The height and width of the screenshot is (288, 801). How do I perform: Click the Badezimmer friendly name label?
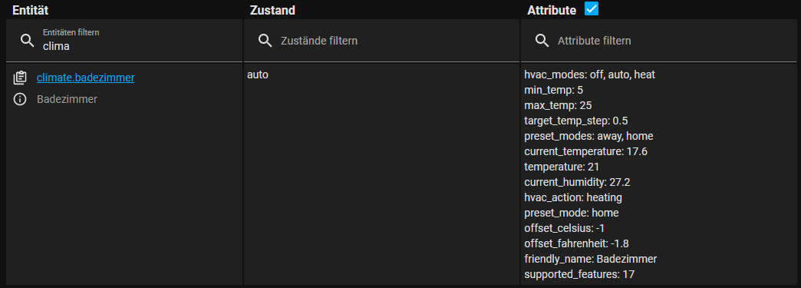pos(67,99)
